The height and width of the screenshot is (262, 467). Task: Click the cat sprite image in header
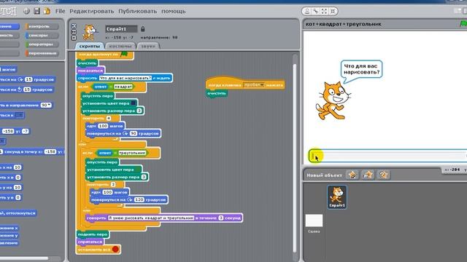pos(89,32)
